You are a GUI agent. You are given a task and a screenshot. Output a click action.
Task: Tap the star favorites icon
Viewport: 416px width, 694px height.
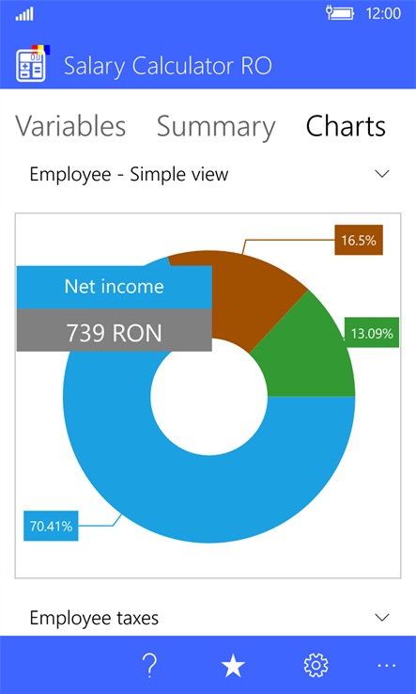[x=233, y=665]
